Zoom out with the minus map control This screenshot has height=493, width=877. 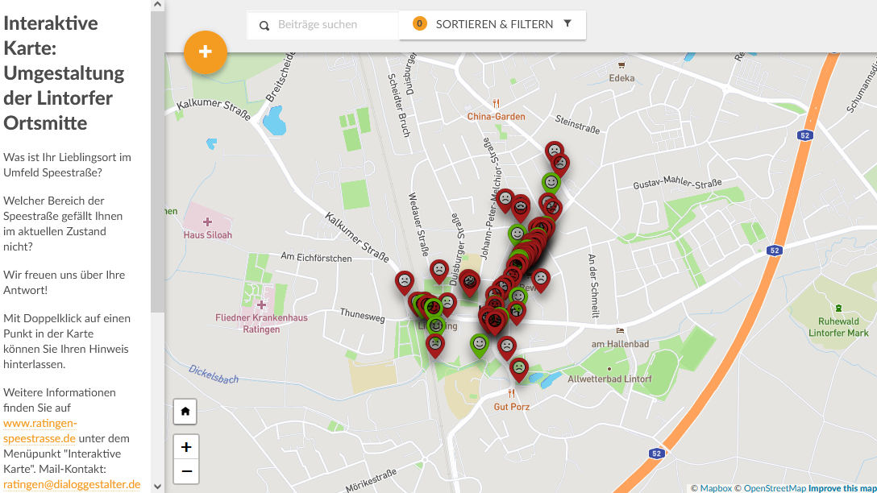[185, 471]
